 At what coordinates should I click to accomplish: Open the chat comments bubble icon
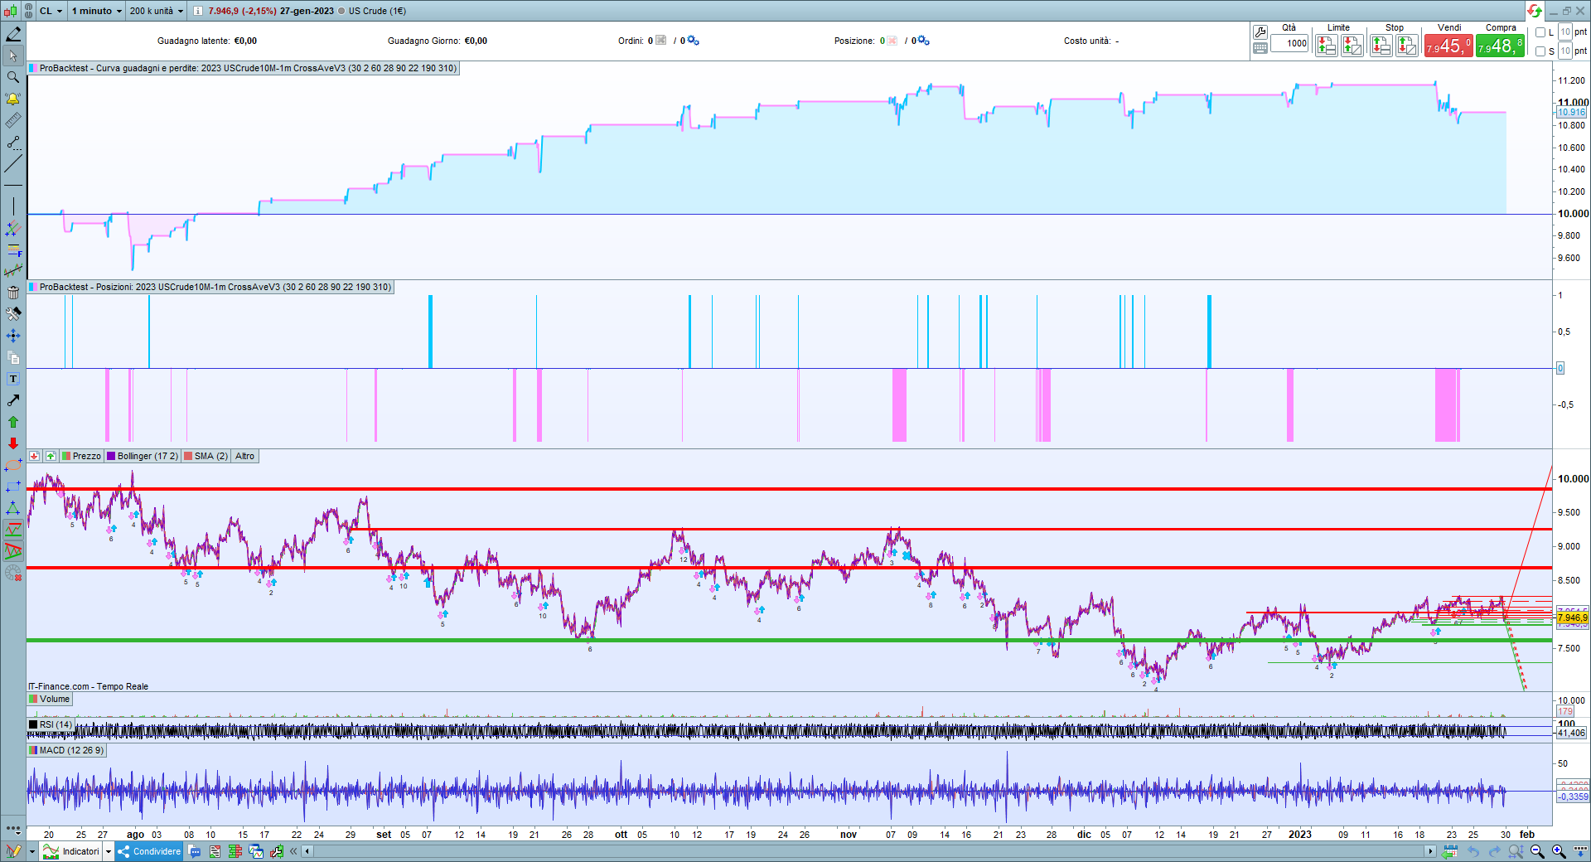195,851
